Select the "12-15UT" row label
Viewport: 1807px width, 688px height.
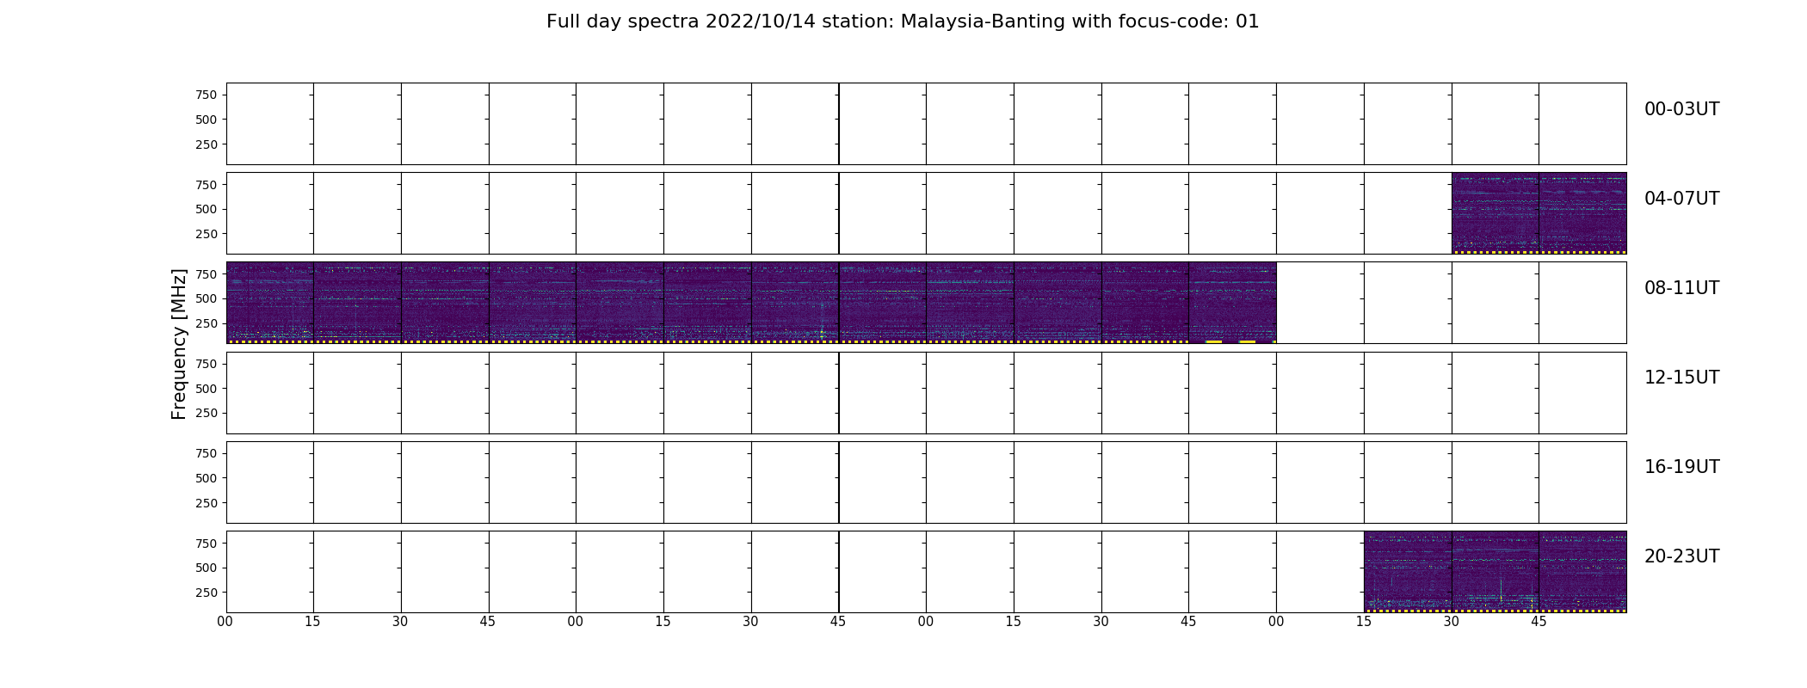click(x=1681, y=378)
